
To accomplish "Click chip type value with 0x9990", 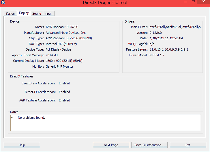I will tap(69, 38).
